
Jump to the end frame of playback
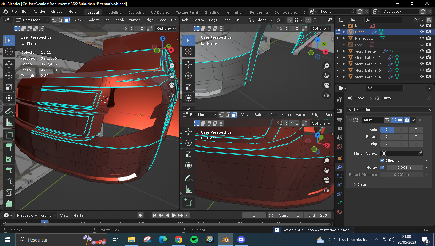click(x=187, y=215)
